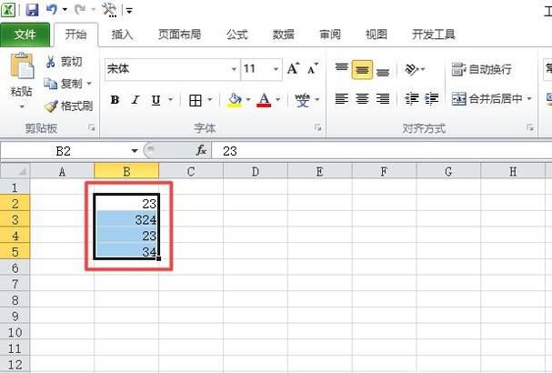Screen dimensions: 552x373
Task: Click the Fill Color paint bucket icon
Action: (235, 100)
